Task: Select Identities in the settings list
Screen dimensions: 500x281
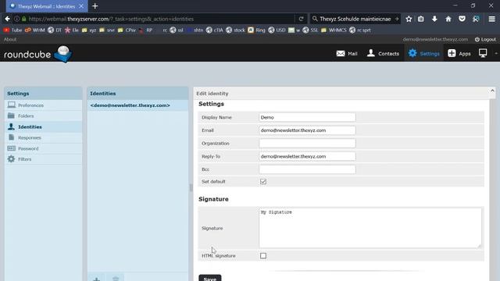Action: point(43,126)
